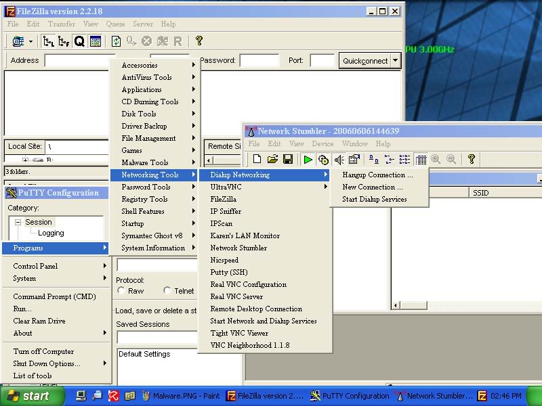Choose Network Stumbler from the Networking Tools menu

(238, 248)
